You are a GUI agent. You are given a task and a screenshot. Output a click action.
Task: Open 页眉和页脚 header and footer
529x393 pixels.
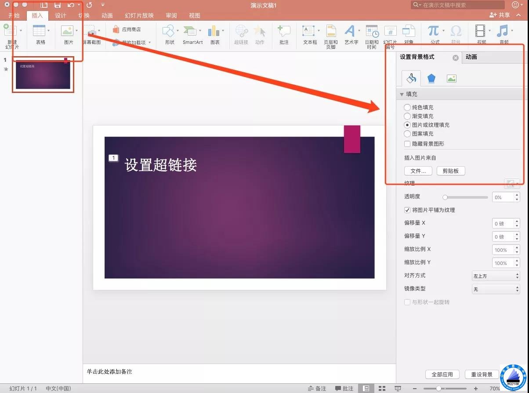[x=330, y=32]
